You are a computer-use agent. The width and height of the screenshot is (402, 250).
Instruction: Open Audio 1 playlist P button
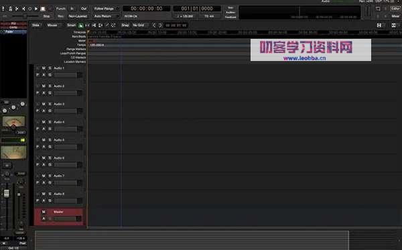tap(38, 75)
